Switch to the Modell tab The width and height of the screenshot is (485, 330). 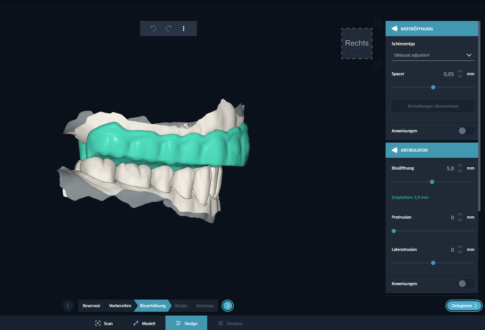[x=144, y=324]
